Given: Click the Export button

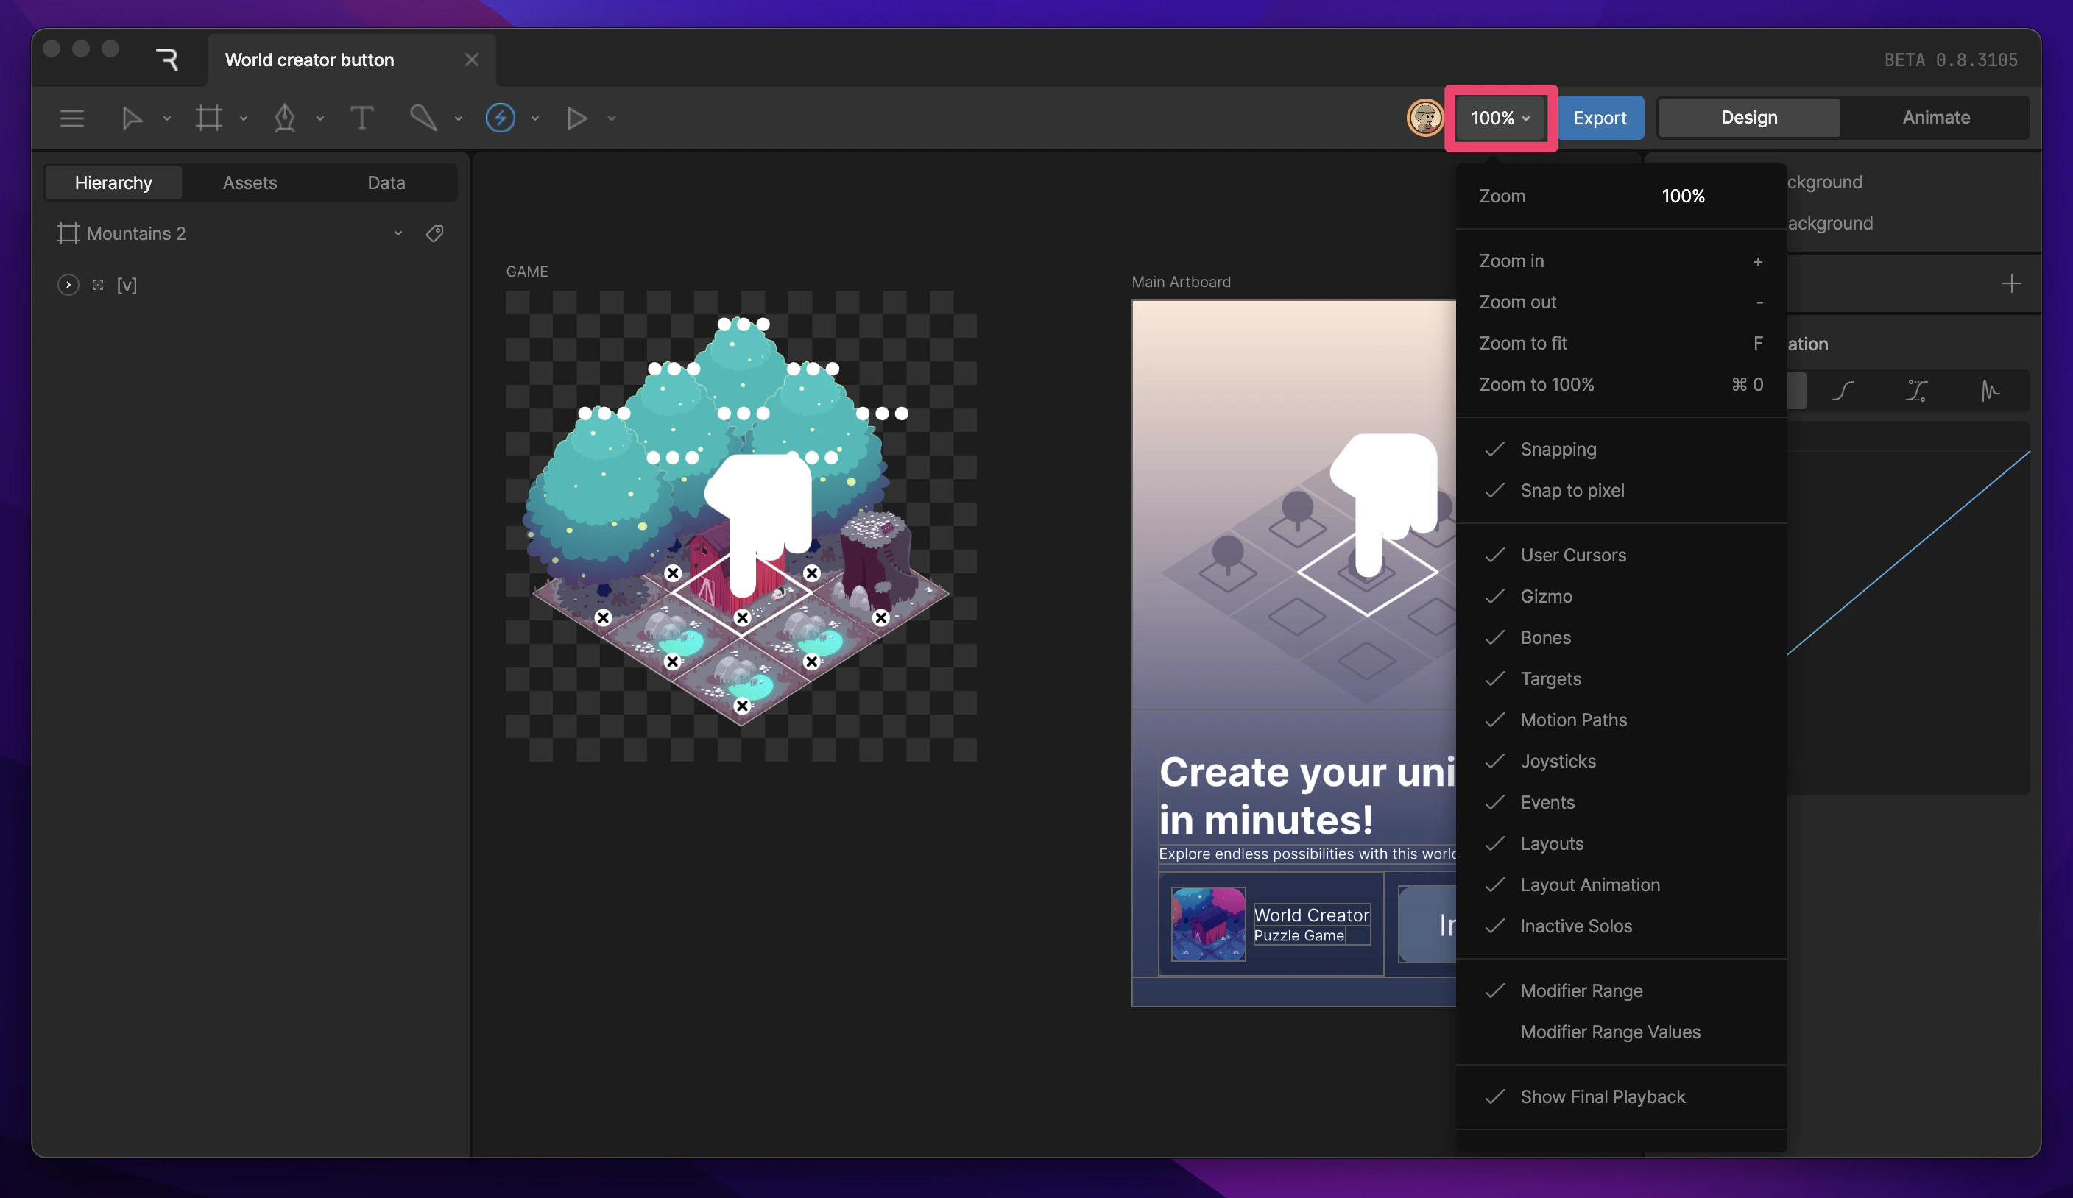Looking at the screenshot, I should 1599,118.
